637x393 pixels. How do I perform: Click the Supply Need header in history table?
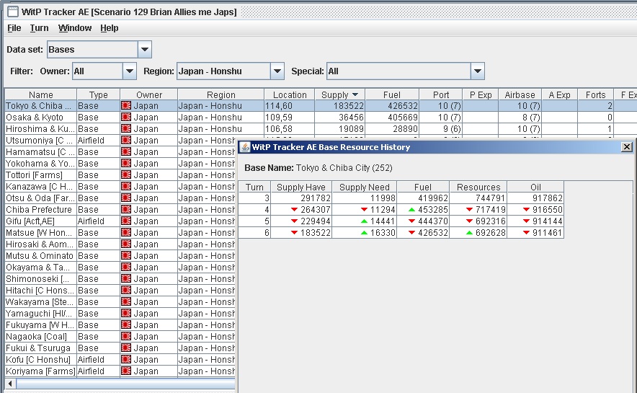tap(365, 187)
